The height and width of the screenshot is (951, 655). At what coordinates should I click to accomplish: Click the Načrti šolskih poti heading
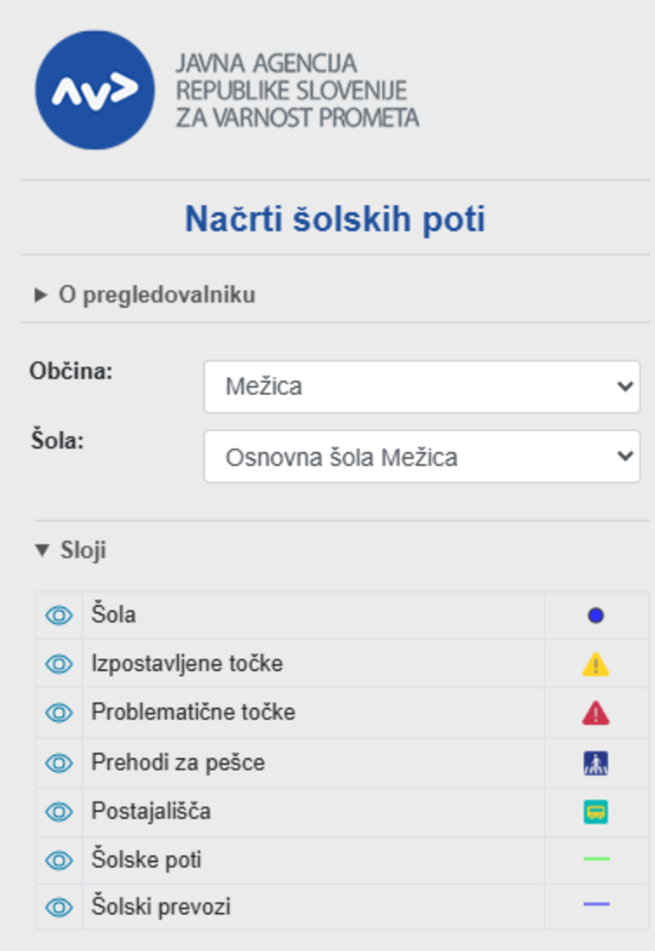[x=334, y=219]
